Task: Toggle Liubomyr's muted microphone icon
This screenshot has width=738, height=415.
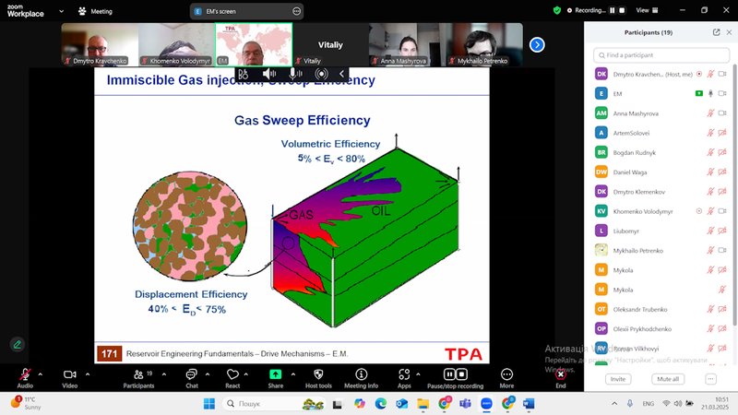Action: (710, 231)
